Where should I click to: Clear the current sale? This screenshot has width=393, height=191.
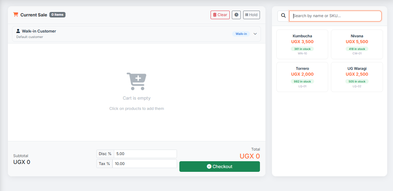(220, 15)
